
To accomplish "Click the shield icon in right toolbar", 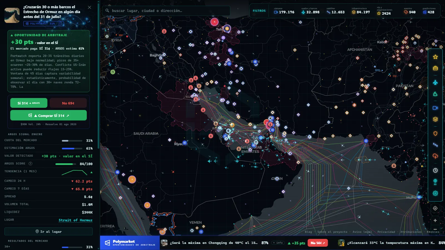I will point(435,134).
